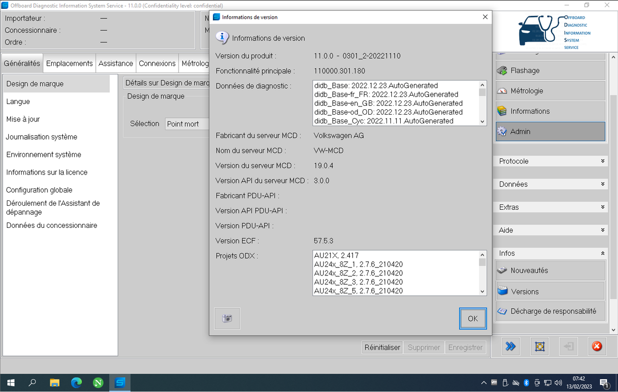Open Windows taskbar search
The height and width of the screenshot is (392, 618).
[32, 383]
